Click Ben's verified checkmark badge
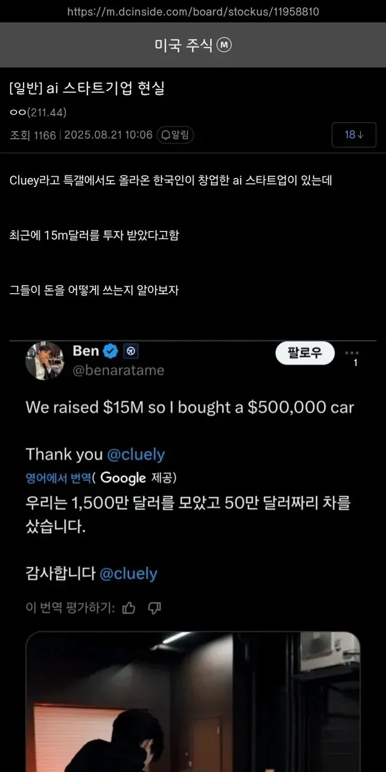The image size is (386, 772). click(111, 350)
